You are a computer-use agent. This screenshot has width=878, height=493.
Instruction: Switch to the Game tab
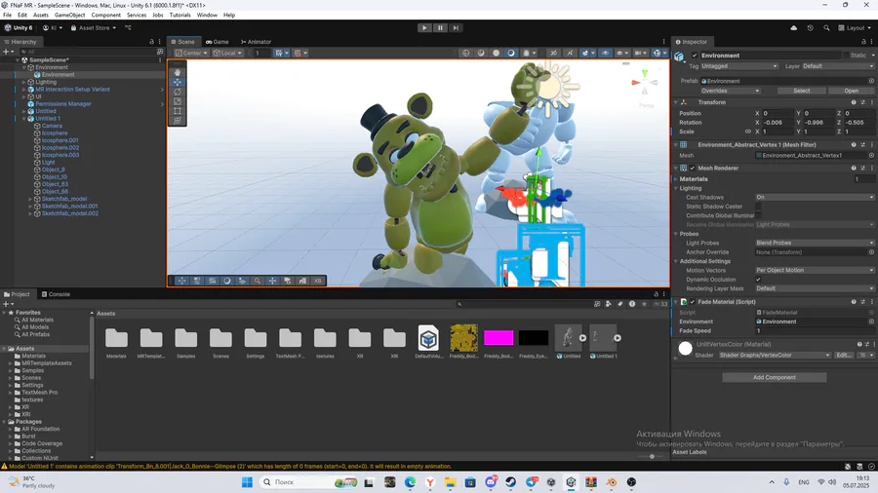point(218,42)
